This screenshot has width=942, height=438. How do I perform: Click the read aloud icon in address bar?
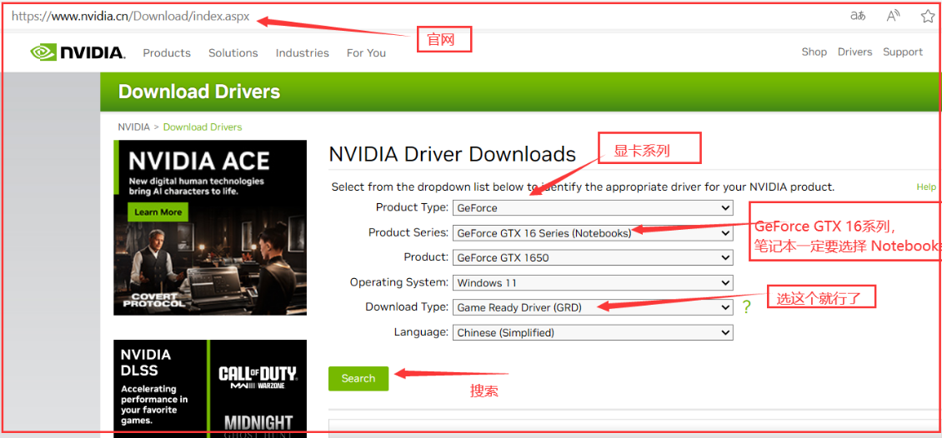click(894, 16)
